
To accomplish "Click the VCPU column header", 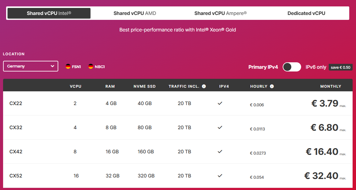I will tap(76, 86).
